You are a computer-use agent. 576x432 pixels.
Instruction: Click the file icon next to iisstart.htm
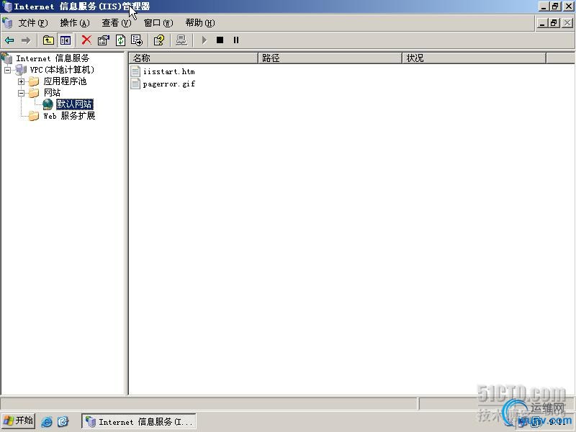coord(135,71)
